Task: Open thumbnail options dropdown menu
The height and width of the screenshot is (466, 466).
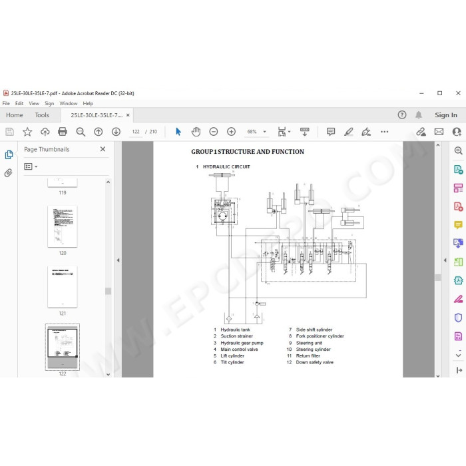Action: (x=31, y=166)
